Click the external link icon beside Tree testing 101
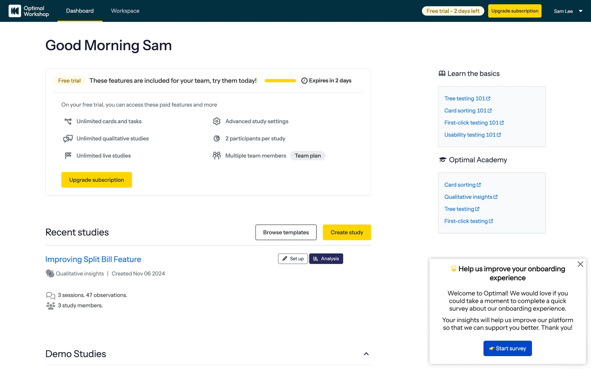This screenshot has height=369, width=591. click(488, 98)
